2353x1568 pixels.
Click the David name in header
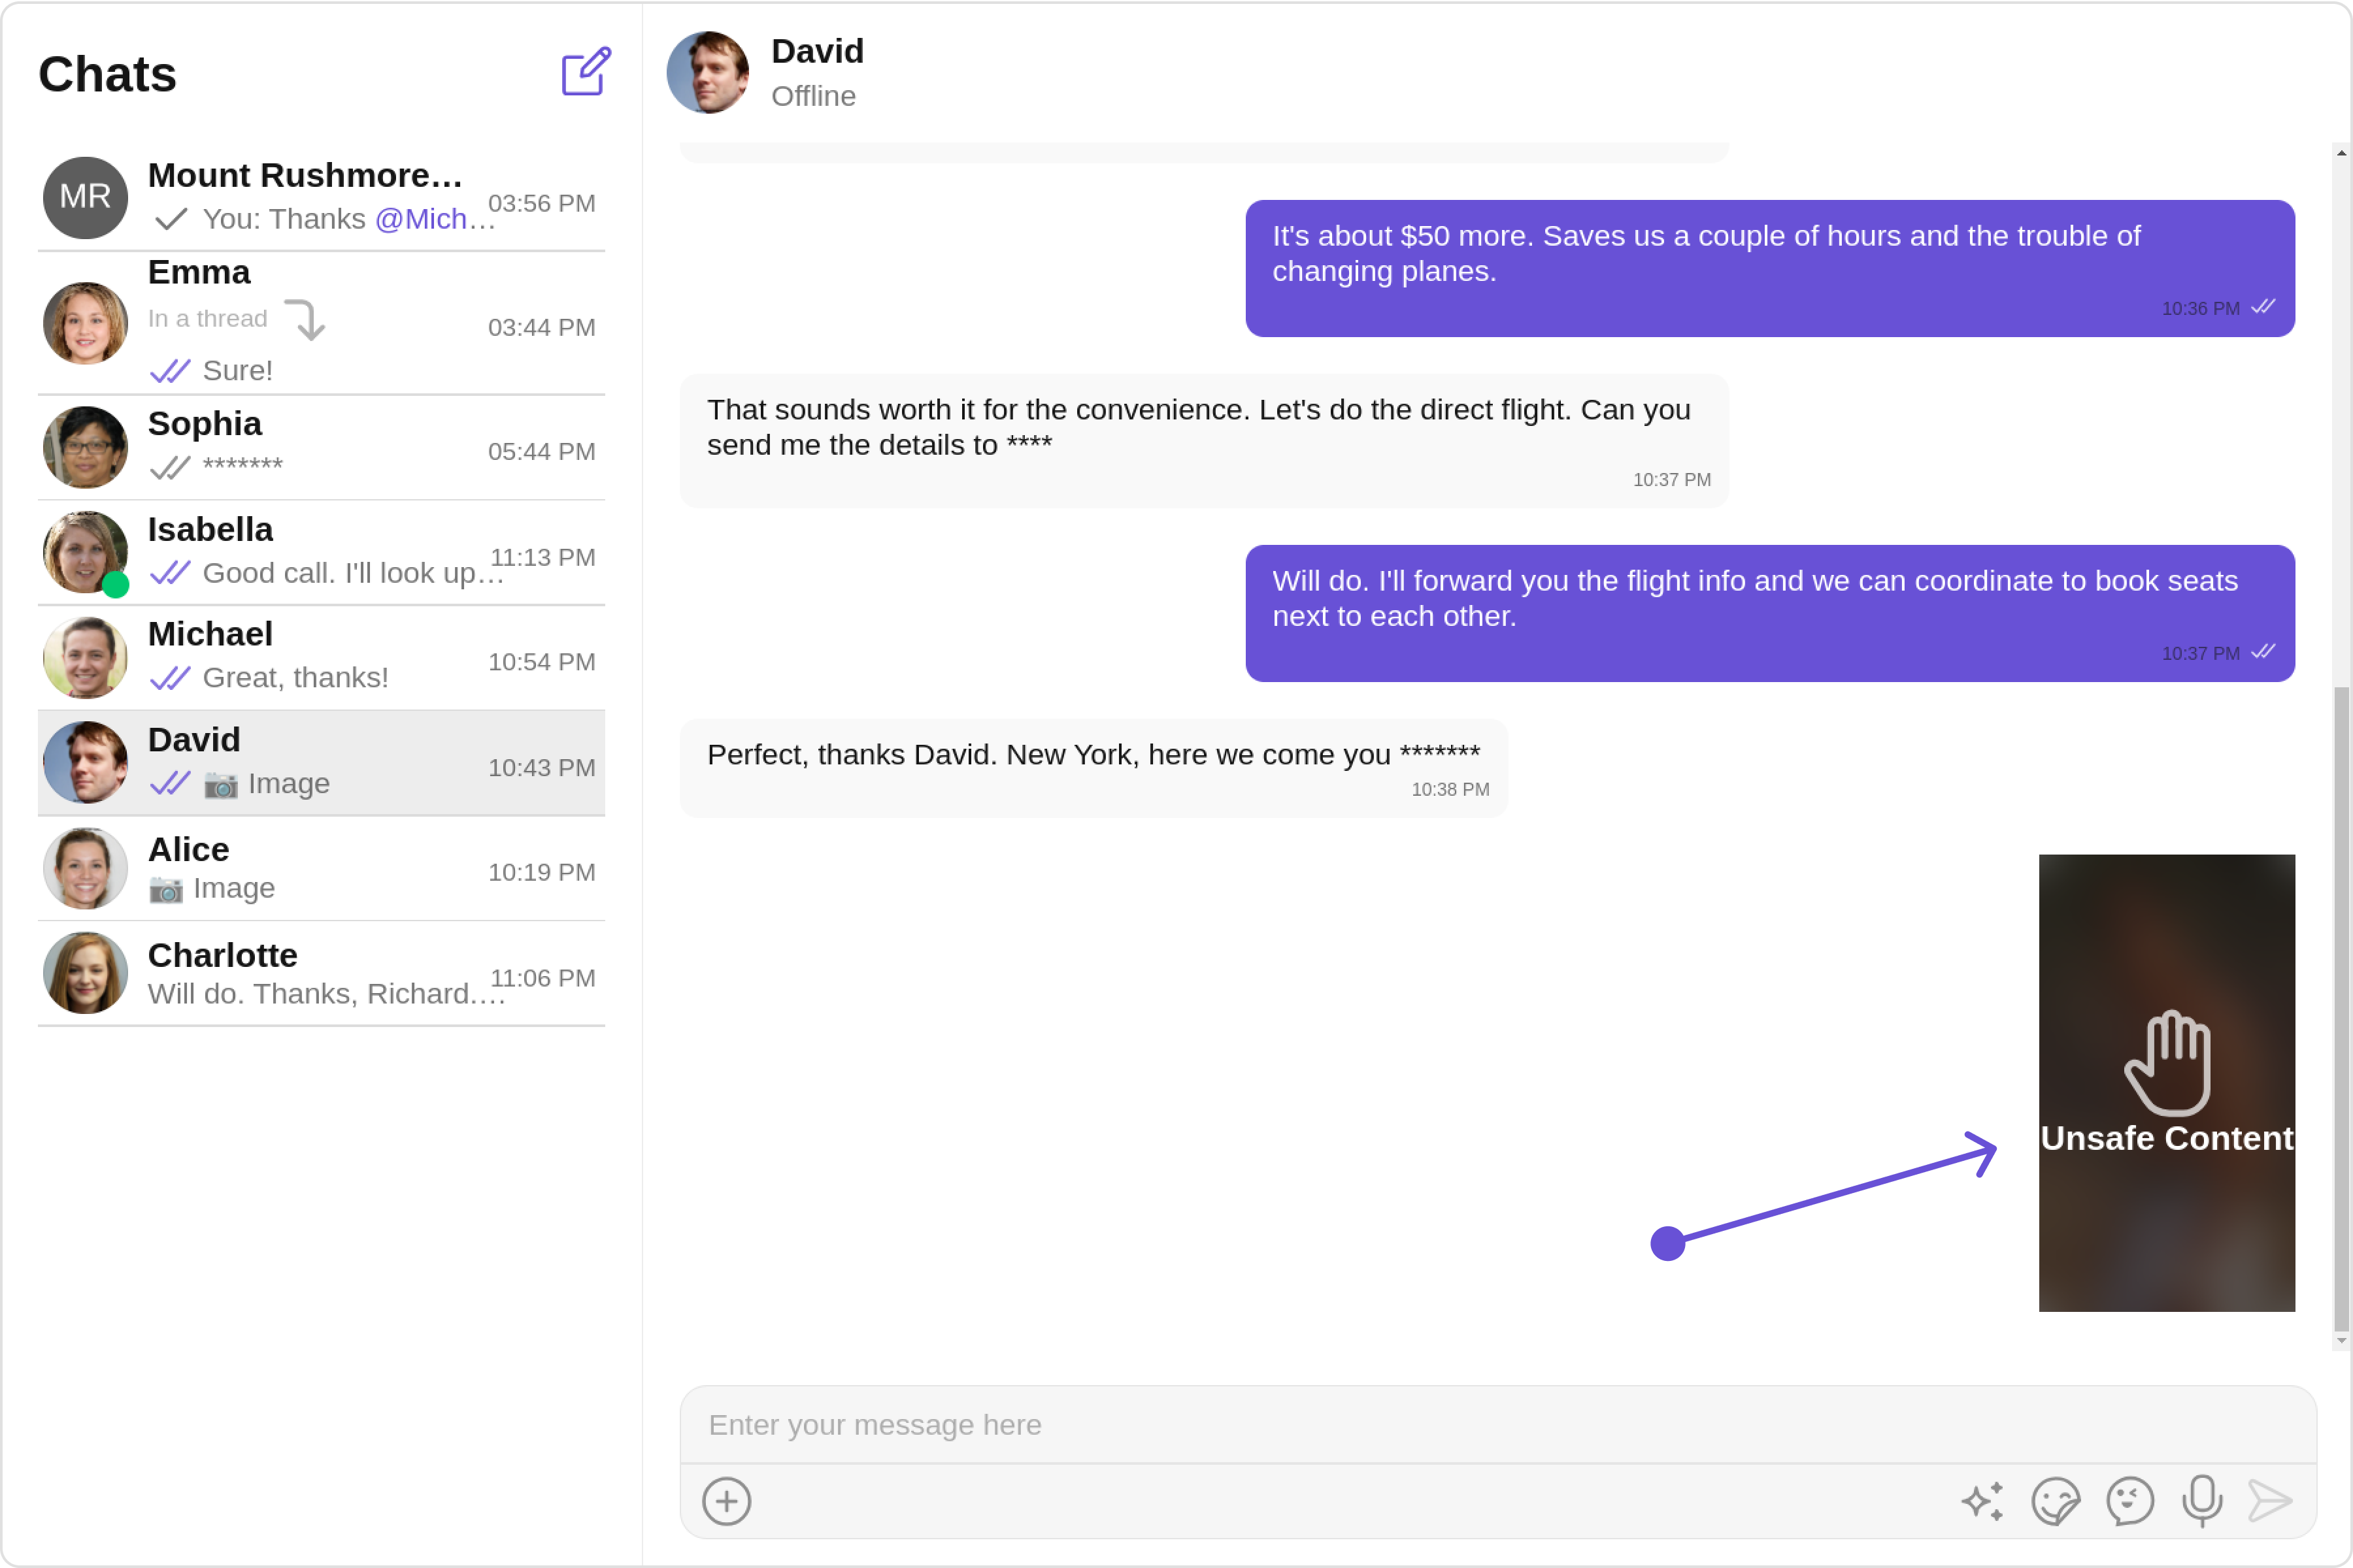click(818, 51)
